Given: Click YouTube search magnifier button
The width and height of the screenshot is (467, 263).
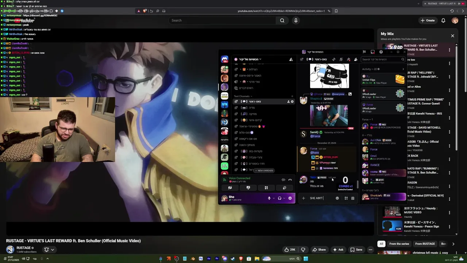Looking at the screenshot, I should tap(282, 20).
